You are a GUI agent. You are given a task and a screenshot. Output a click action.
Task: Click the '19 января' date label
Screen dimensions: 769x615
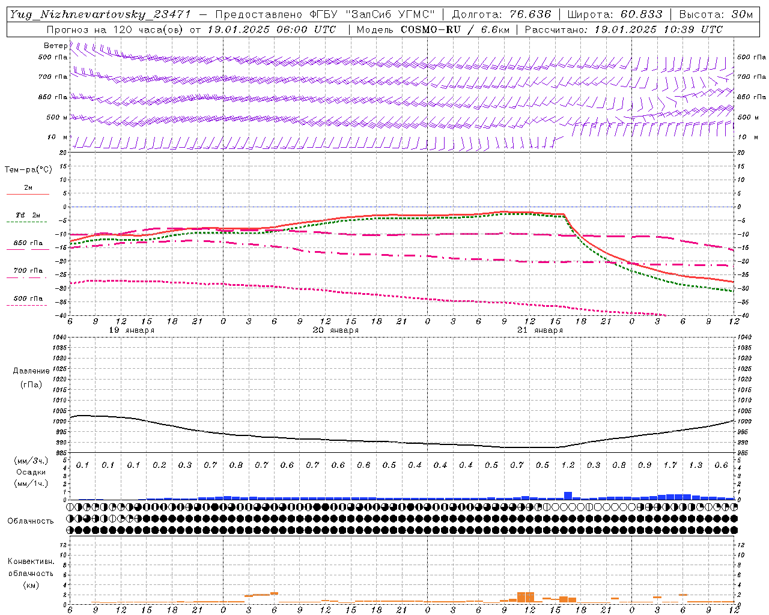[x=132, y=330]
